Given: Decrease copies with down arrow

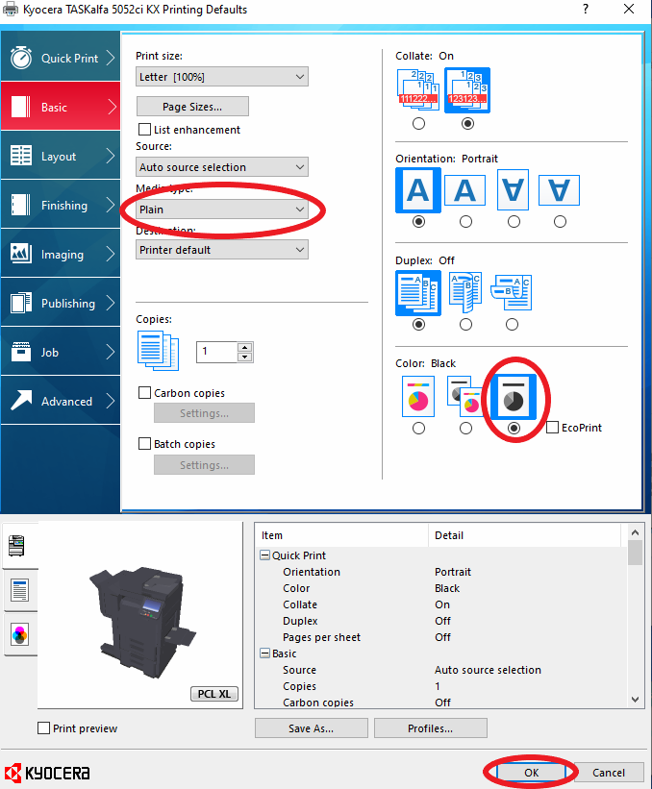Looking at the screenshot, I should (244, 357).
